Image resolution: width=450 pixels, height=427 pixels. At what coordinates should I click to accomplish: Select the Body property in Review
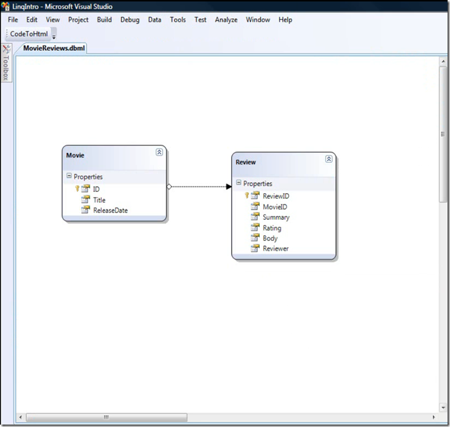pyautogui.click(x=270, y=238)
